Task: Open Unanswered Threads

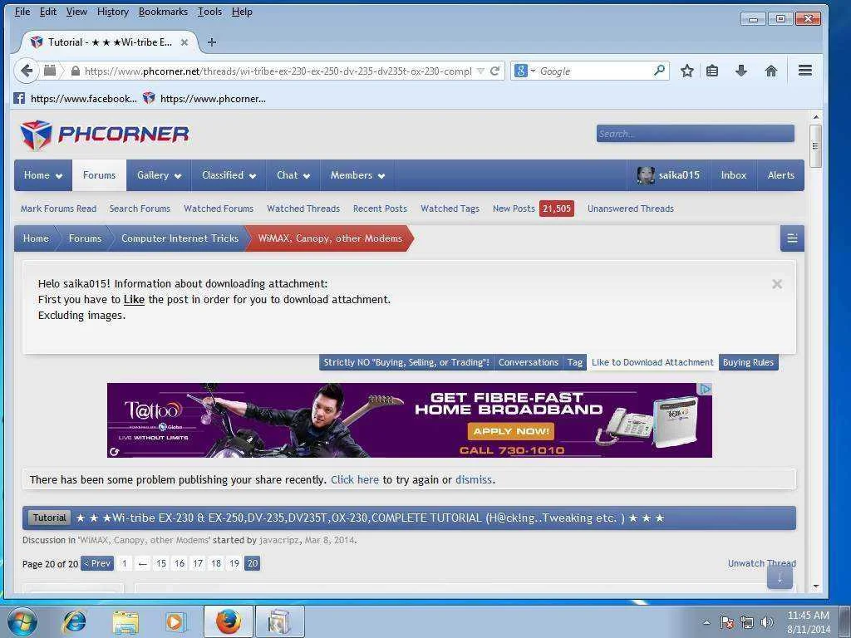Action: click(x=630, y=209)
